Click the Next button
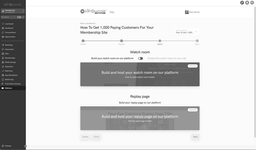 pos(195,137)
